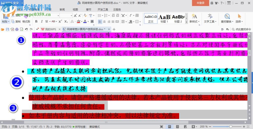Image resolution: width=253 pixels, height=129 pixels.
Task: Switch to full screen view in status bar
Action: click(161, 127)
